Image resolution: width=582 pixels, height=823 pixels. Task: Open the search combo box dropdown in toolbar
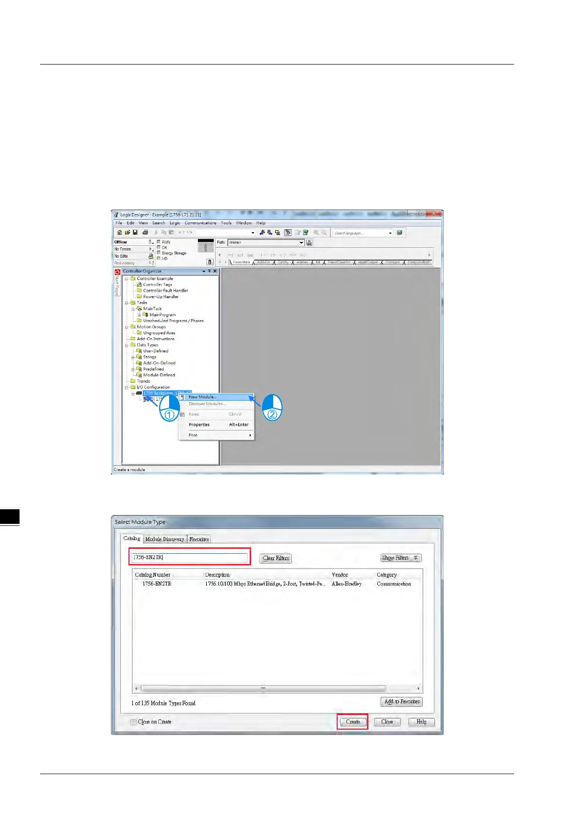pos(253,233)
